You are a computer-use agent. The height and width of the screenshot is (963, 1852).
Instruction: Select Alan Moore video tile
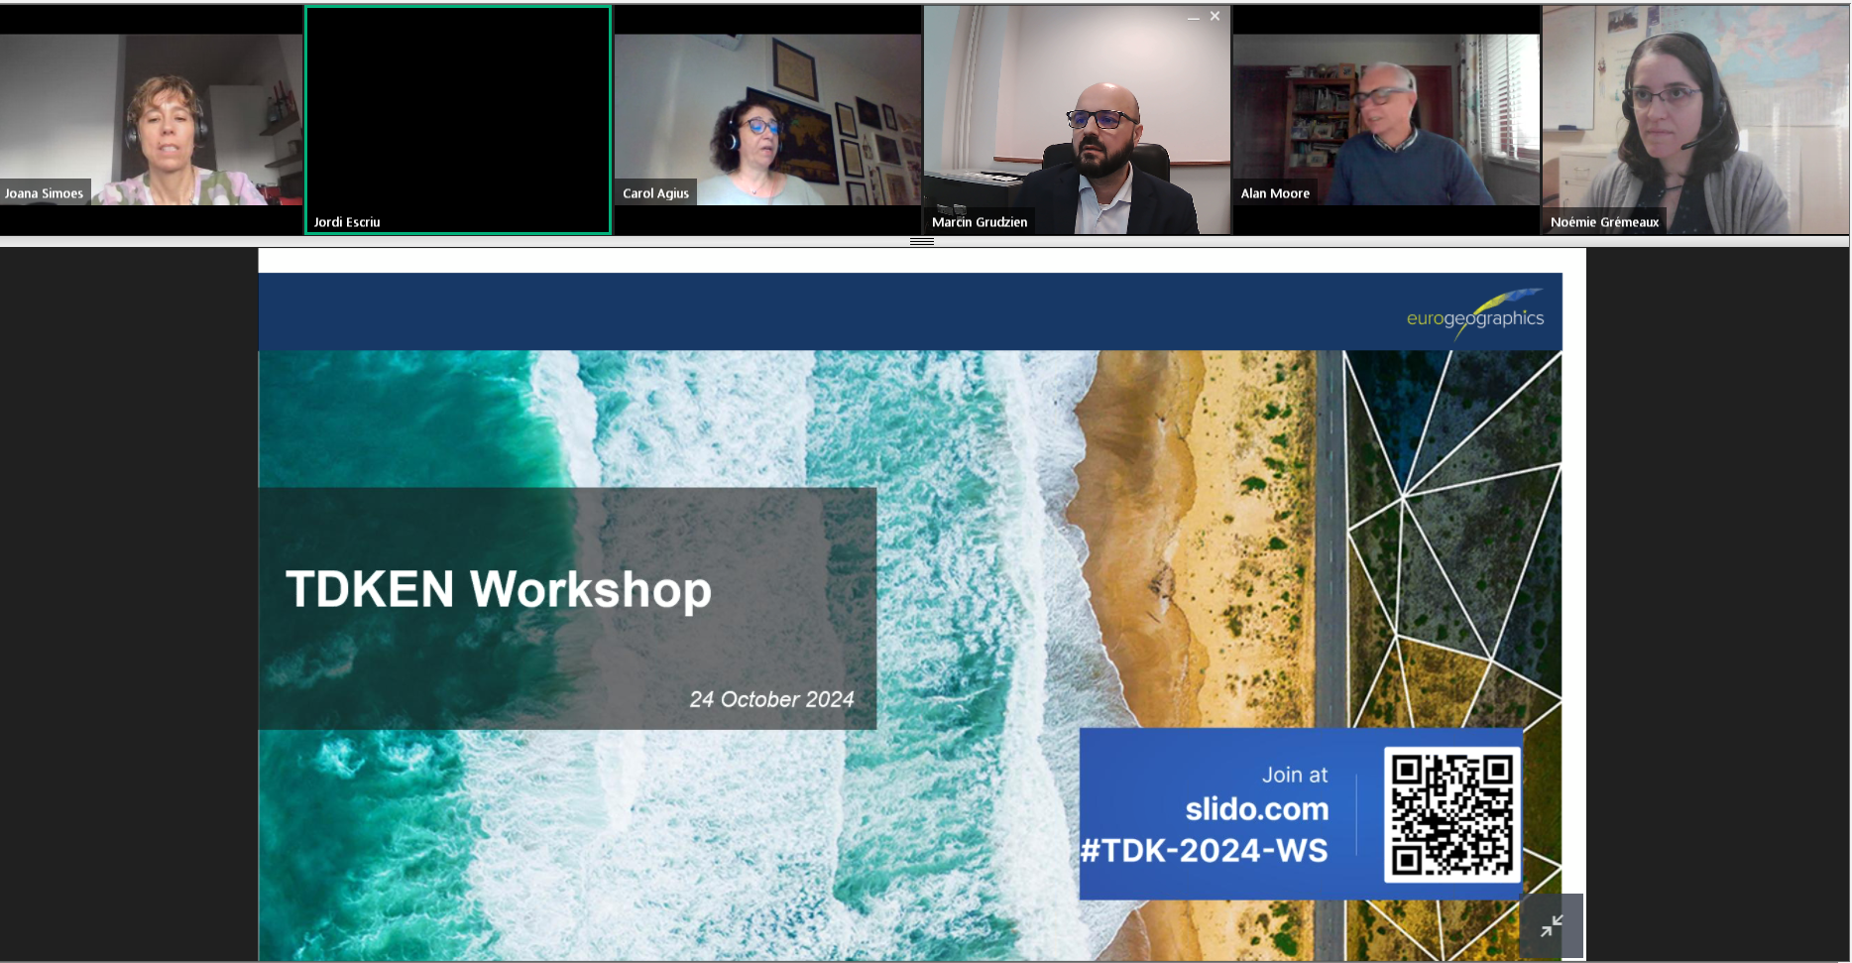[x=1386, y=119]
